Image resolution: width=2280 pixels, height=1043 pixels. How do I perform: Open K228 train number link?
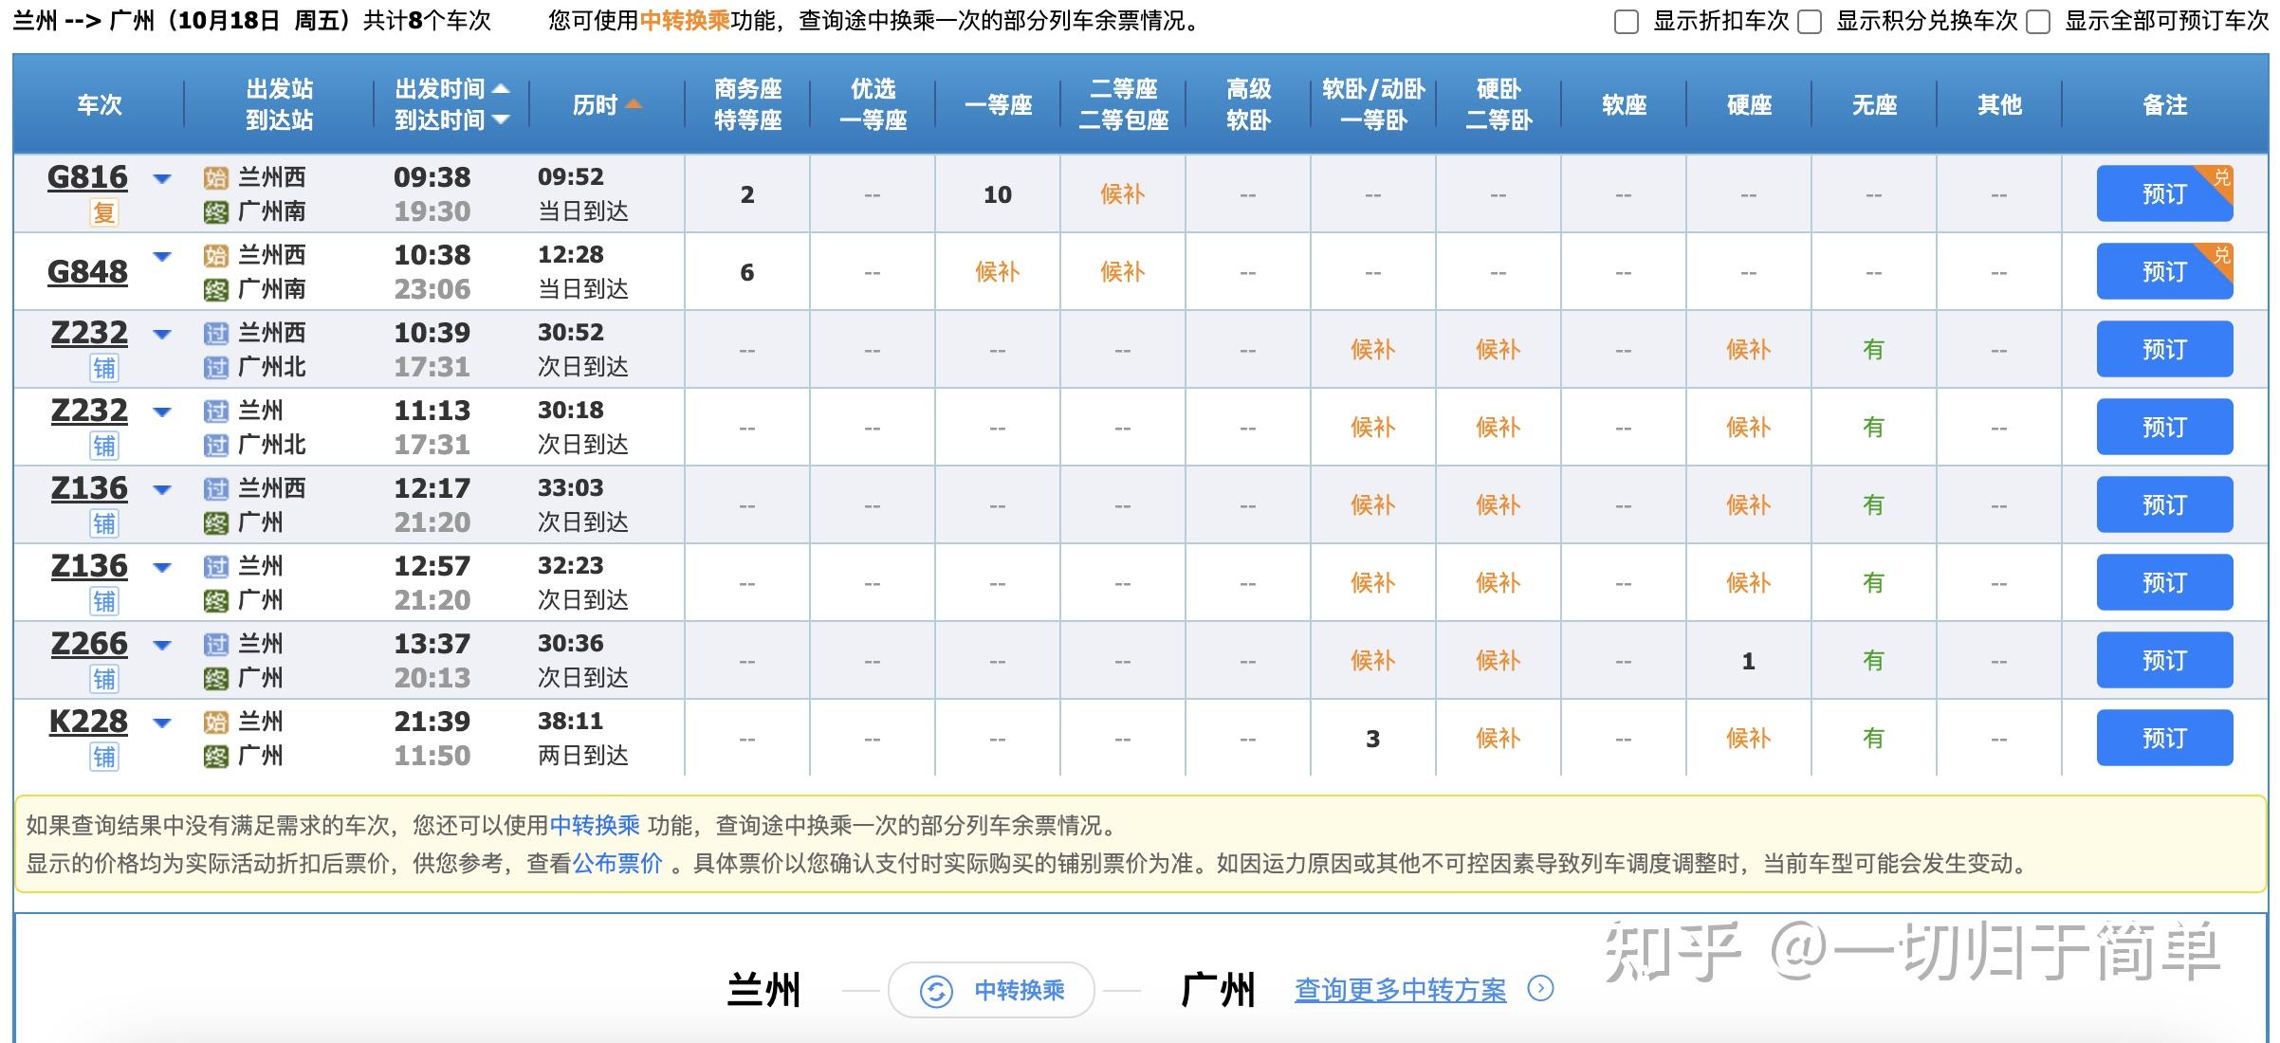(x=88, y=722)
